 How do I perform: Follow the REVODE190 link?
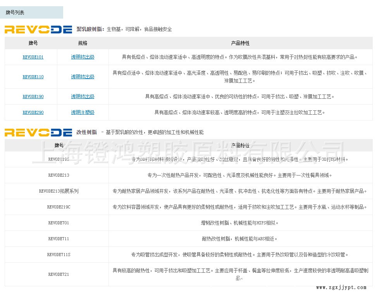[x=33, y=96]
